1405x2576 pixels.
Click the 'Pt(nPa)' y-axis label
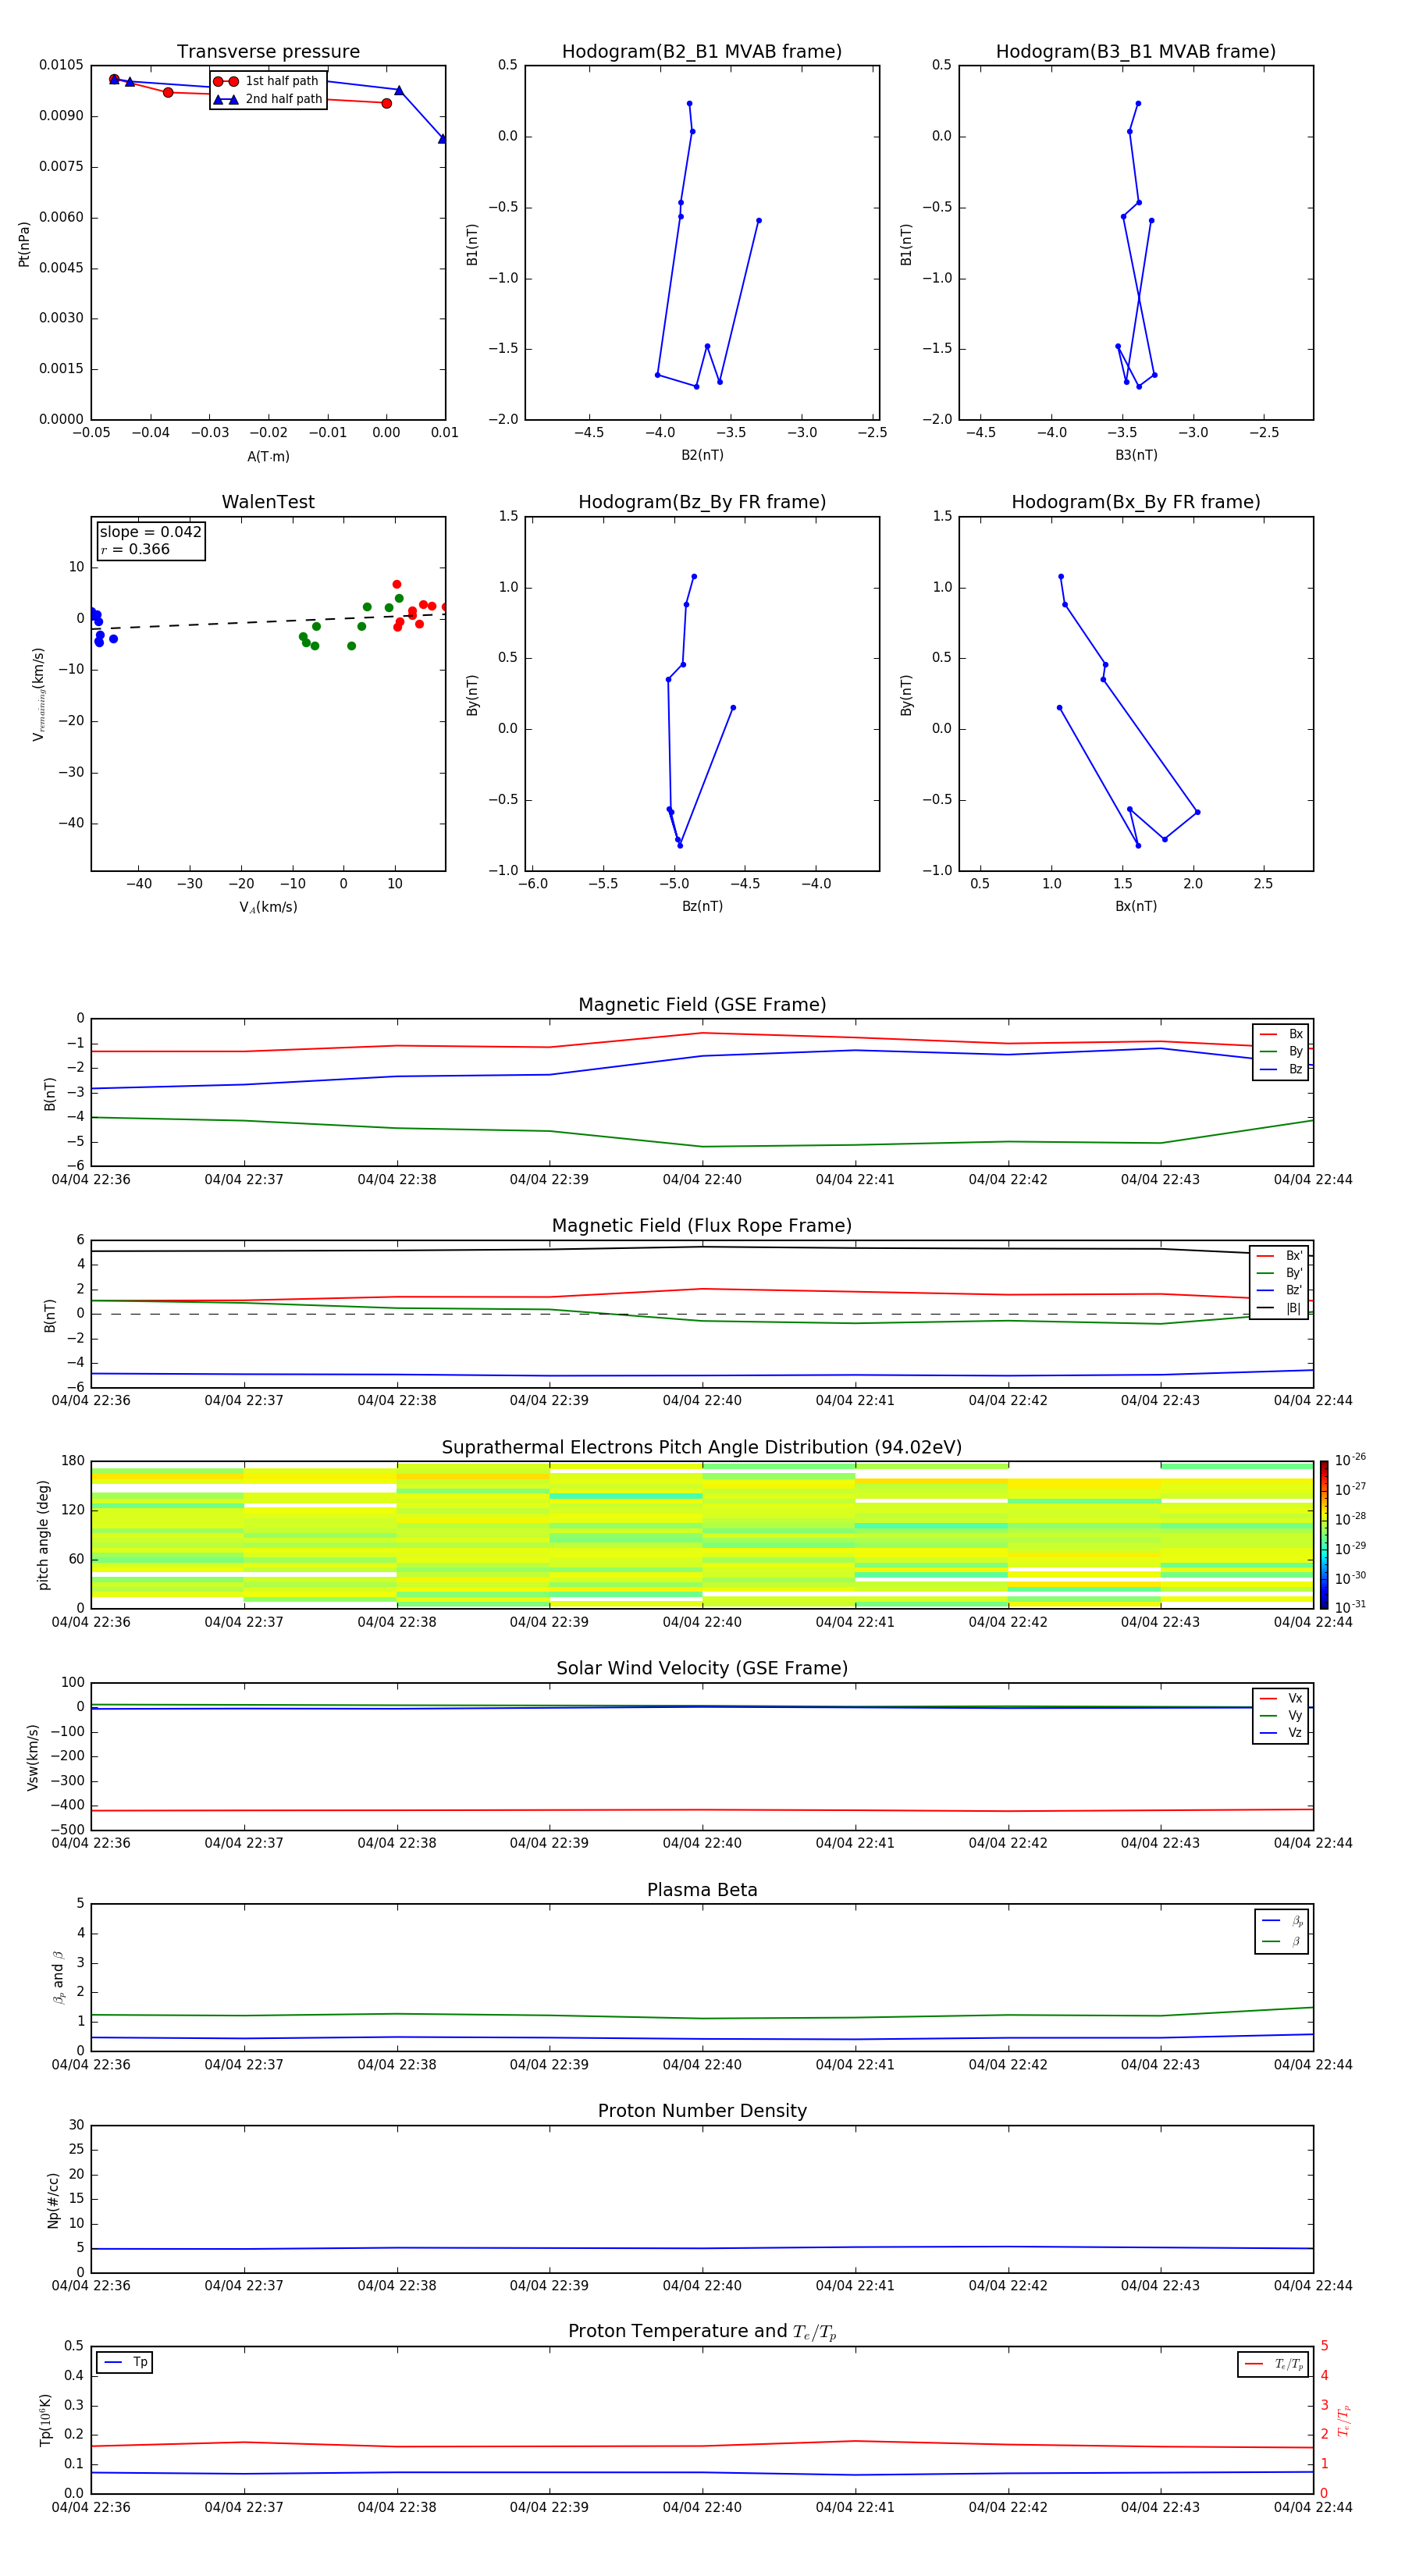click(x=24, y=243)
